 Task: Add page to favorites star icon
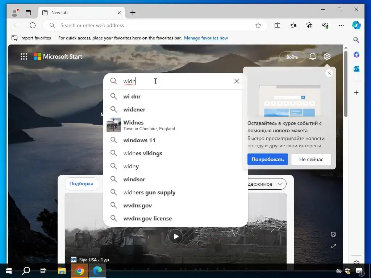click(x=258, y=25)
